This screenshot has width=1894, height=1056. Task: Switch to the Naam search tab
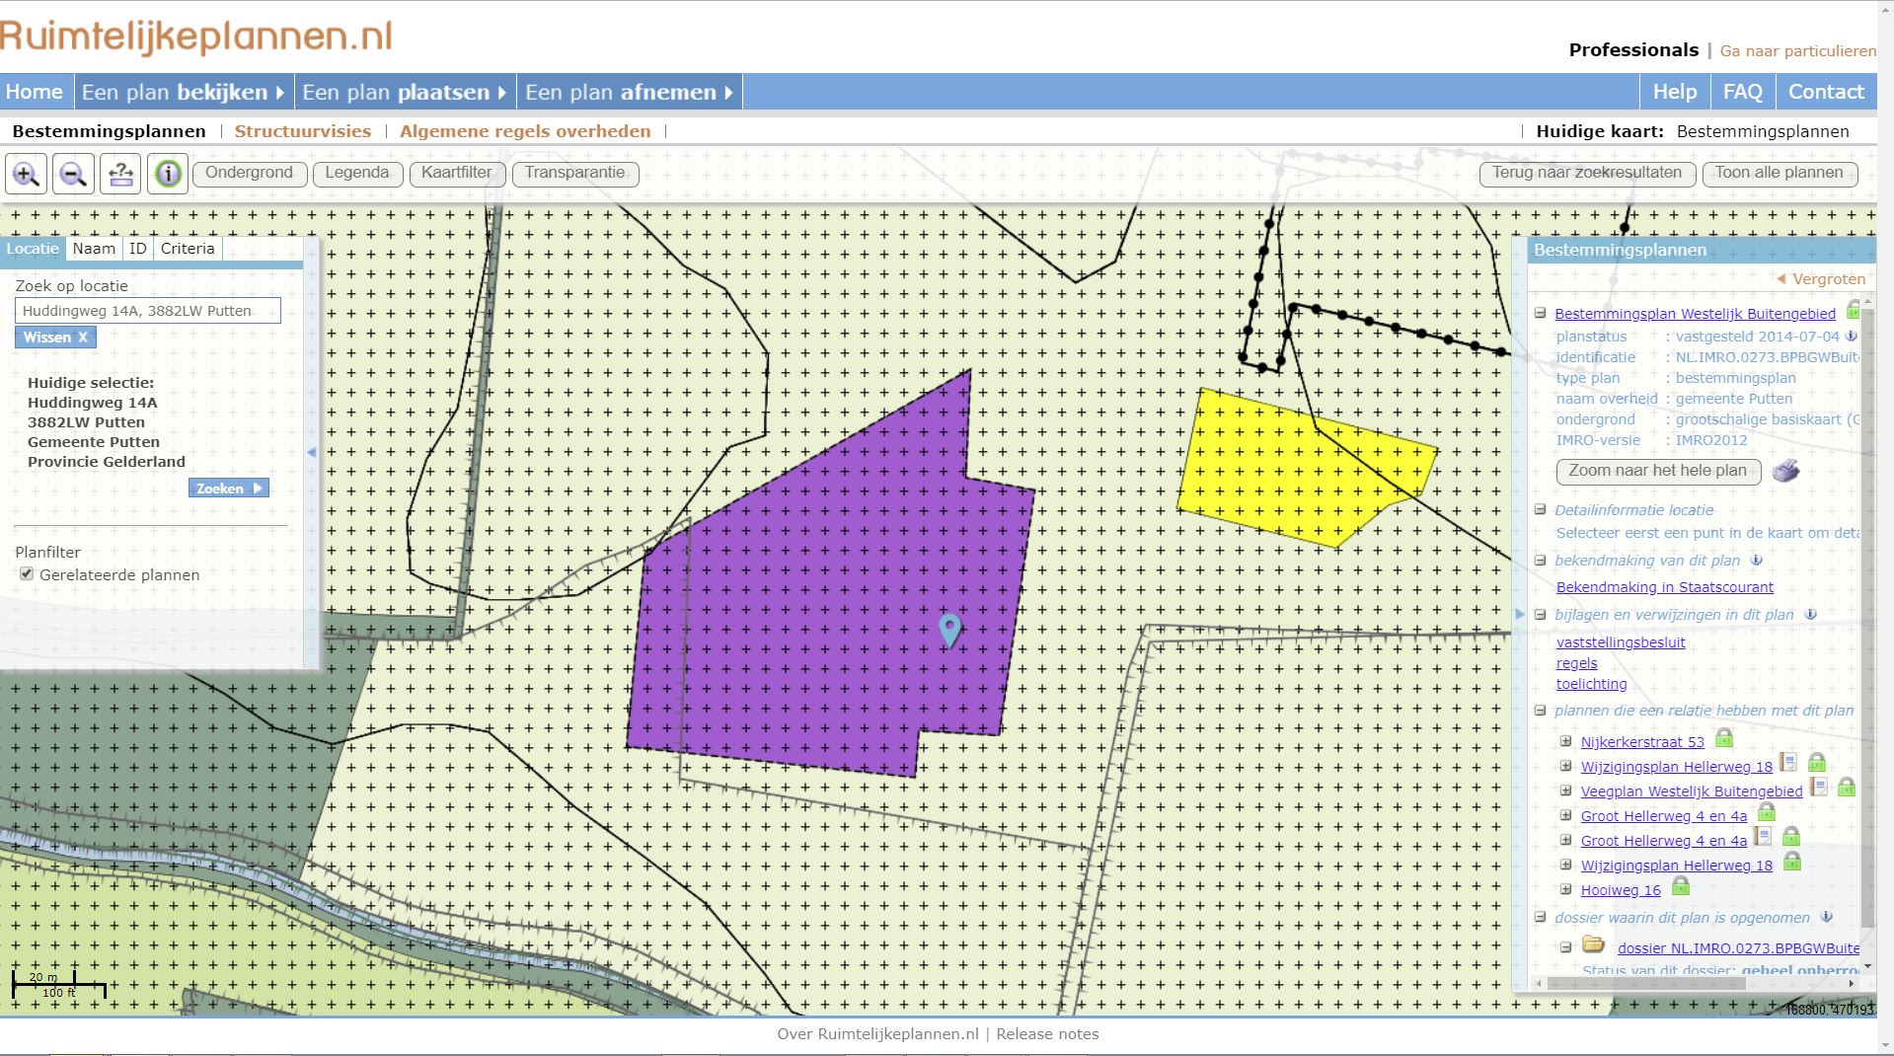94,249
